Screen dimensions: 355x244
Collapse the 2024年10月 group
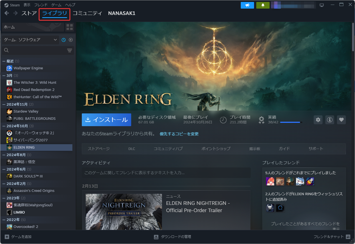4,126
